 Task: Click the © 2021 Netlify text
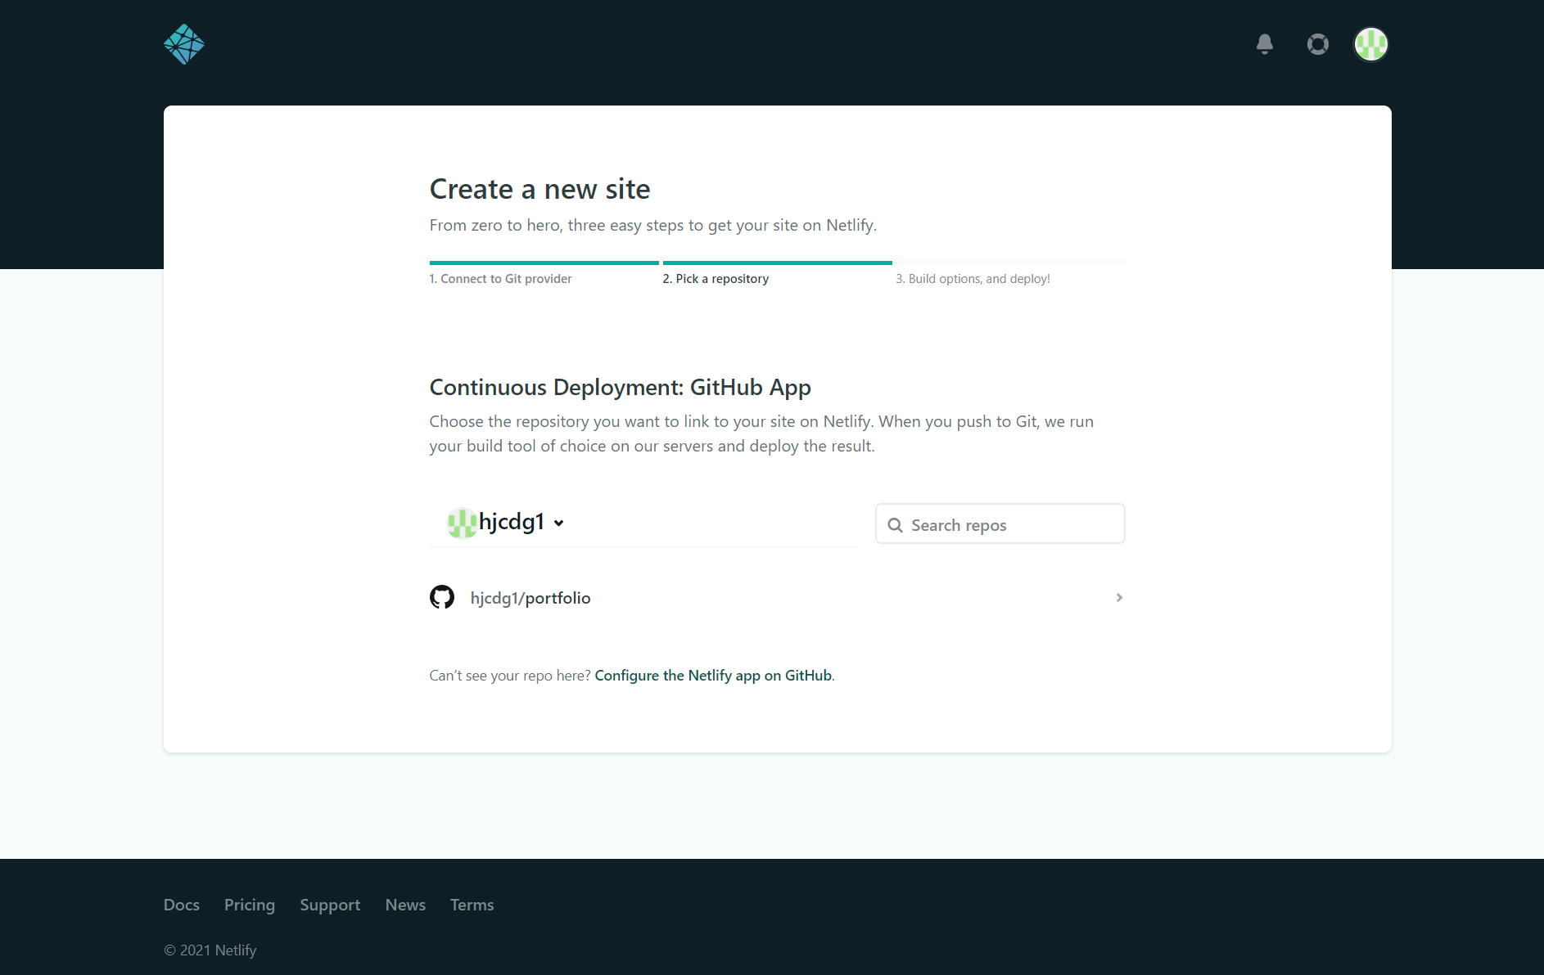210,950
